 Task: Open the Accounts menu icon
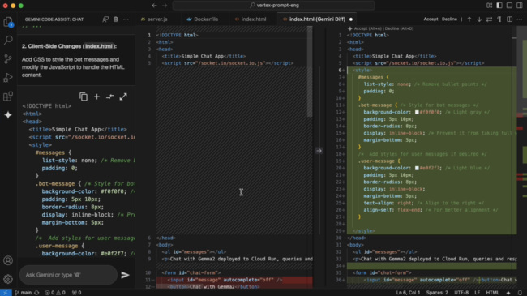point(8,260)
